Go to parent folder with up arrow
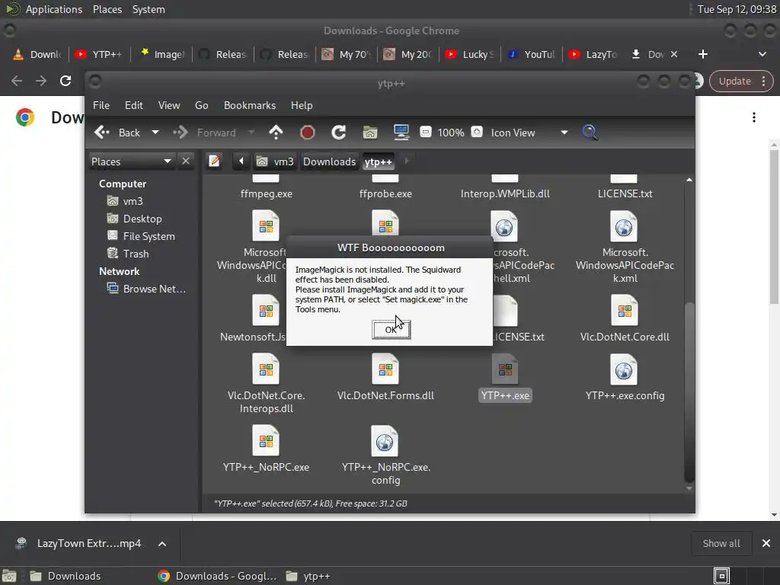The width and height of the screenshot is (780, 585). click(x=276, y=133)
